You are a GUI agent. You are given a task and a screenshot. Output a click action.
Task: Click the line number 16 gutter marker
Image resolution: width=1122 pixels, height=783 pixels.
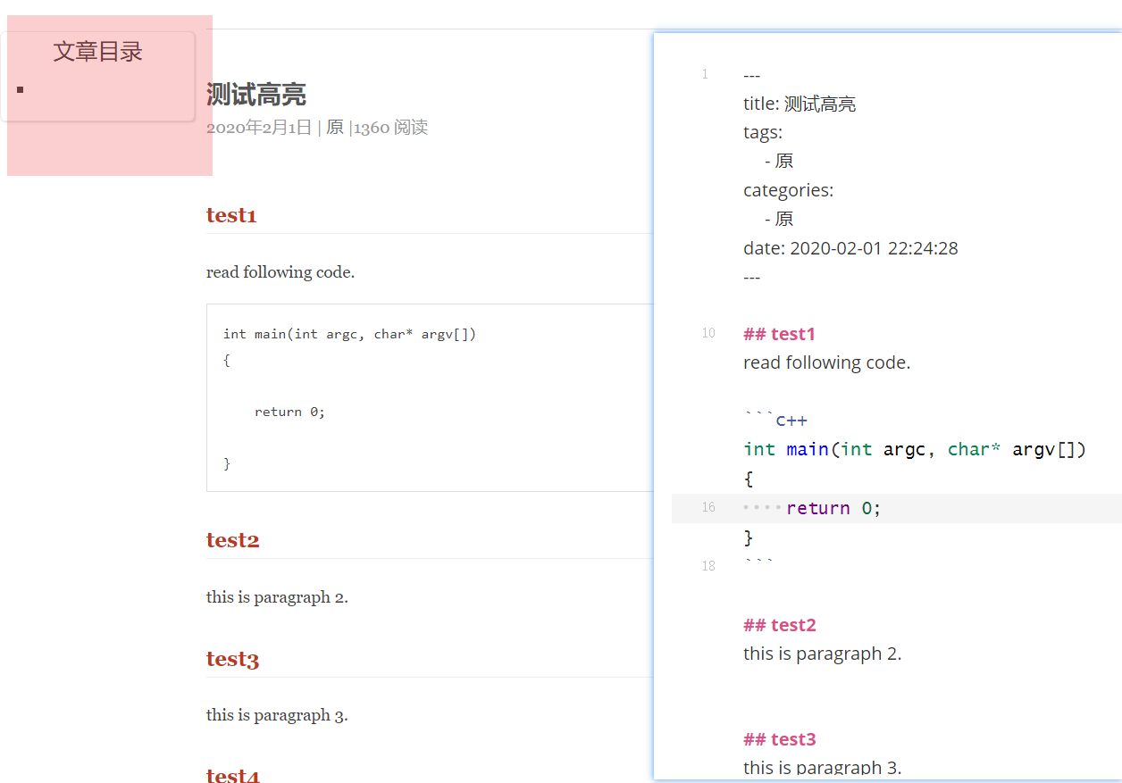(x=708, y=507)
